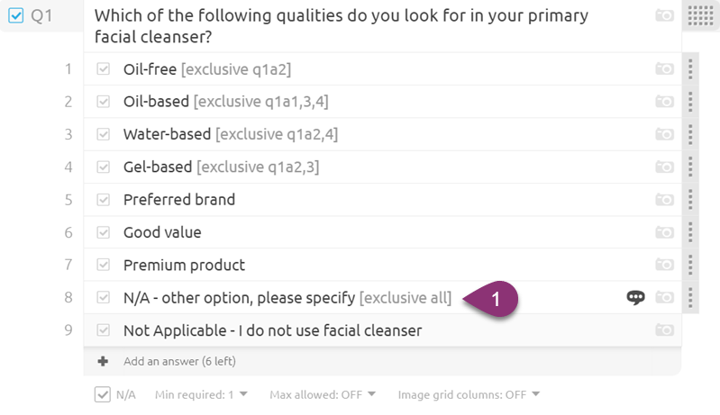
Task: Select the Gel-based answer text
Action: tap(158, 167)
